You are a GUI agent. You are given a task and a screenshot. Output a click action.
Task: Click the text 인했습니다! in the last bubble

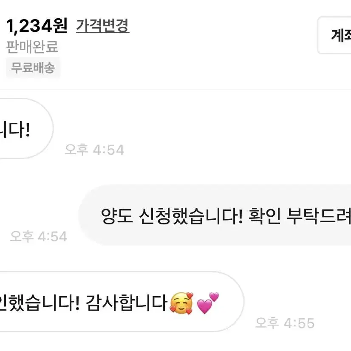click(x=40, y=303)
